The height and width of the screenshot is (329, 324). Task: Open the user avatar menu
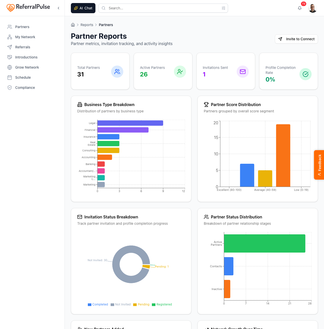pyautogui.click(x=313, y=8)
